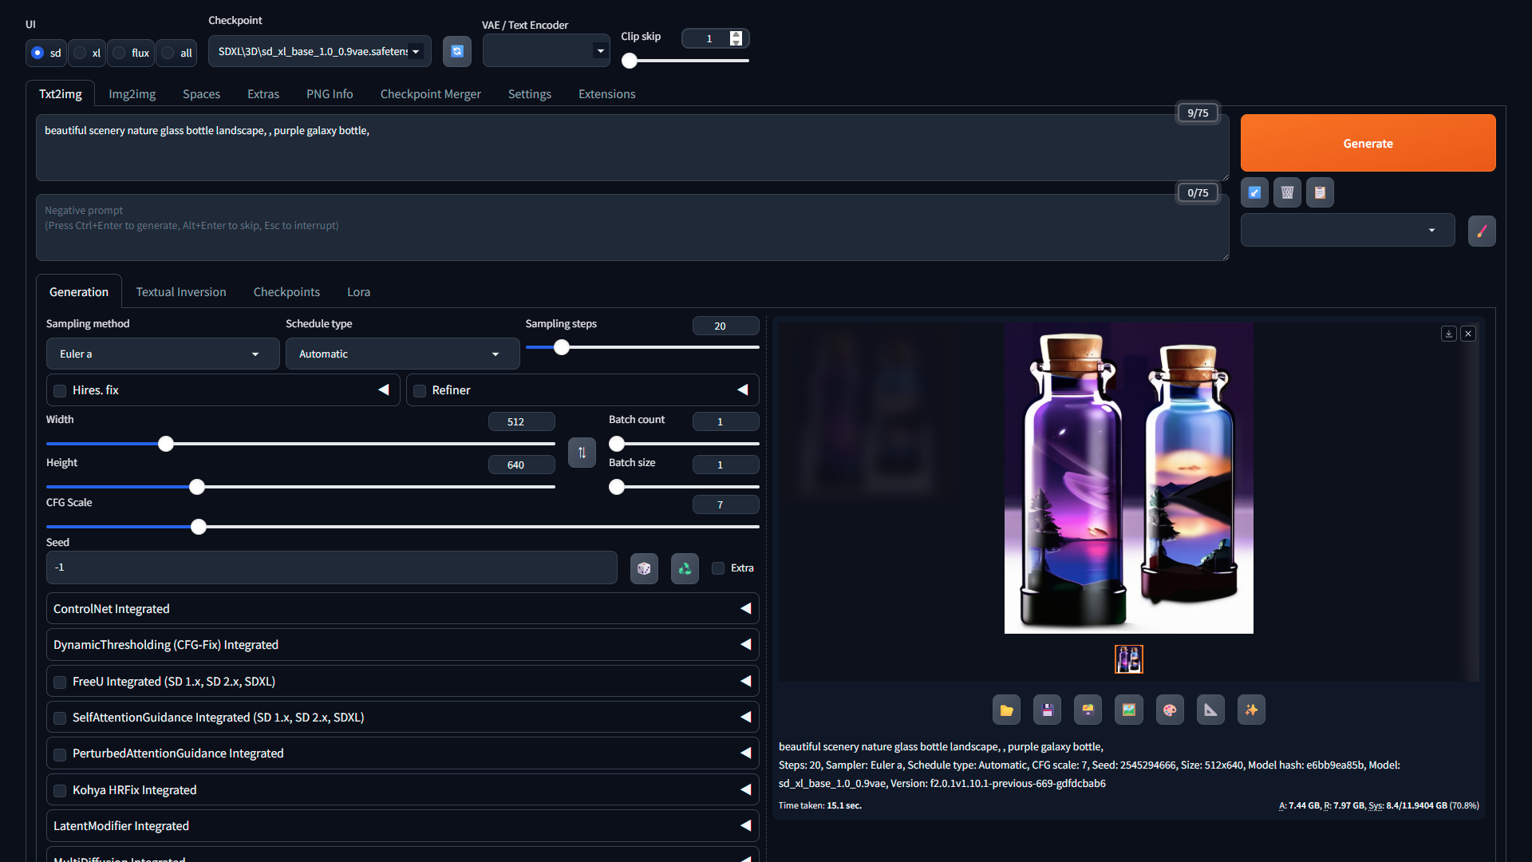Click the dice icon to randomize seed
This screenshot has width=1532, height=862.
coord(644,568)
